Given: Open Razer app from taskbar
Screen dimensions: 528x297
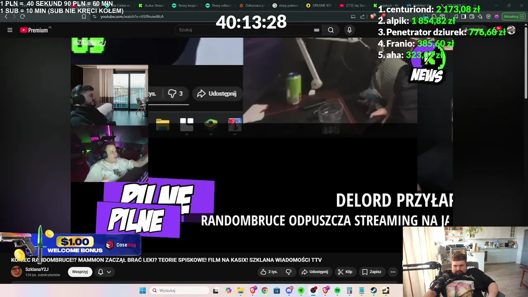Looking at the screenshot, I should tap(301, 290).
